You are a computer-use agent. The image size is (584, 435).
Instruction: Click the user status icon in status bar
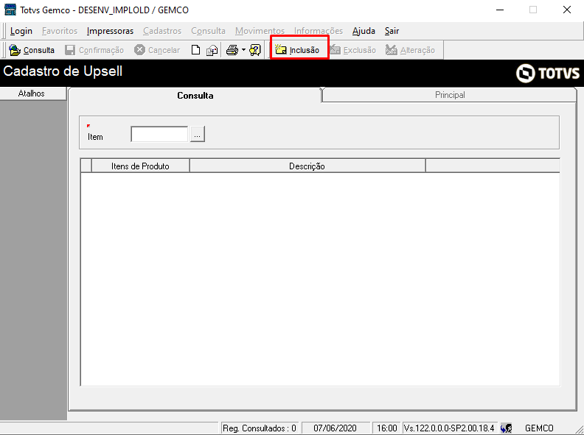pos(506,428)
